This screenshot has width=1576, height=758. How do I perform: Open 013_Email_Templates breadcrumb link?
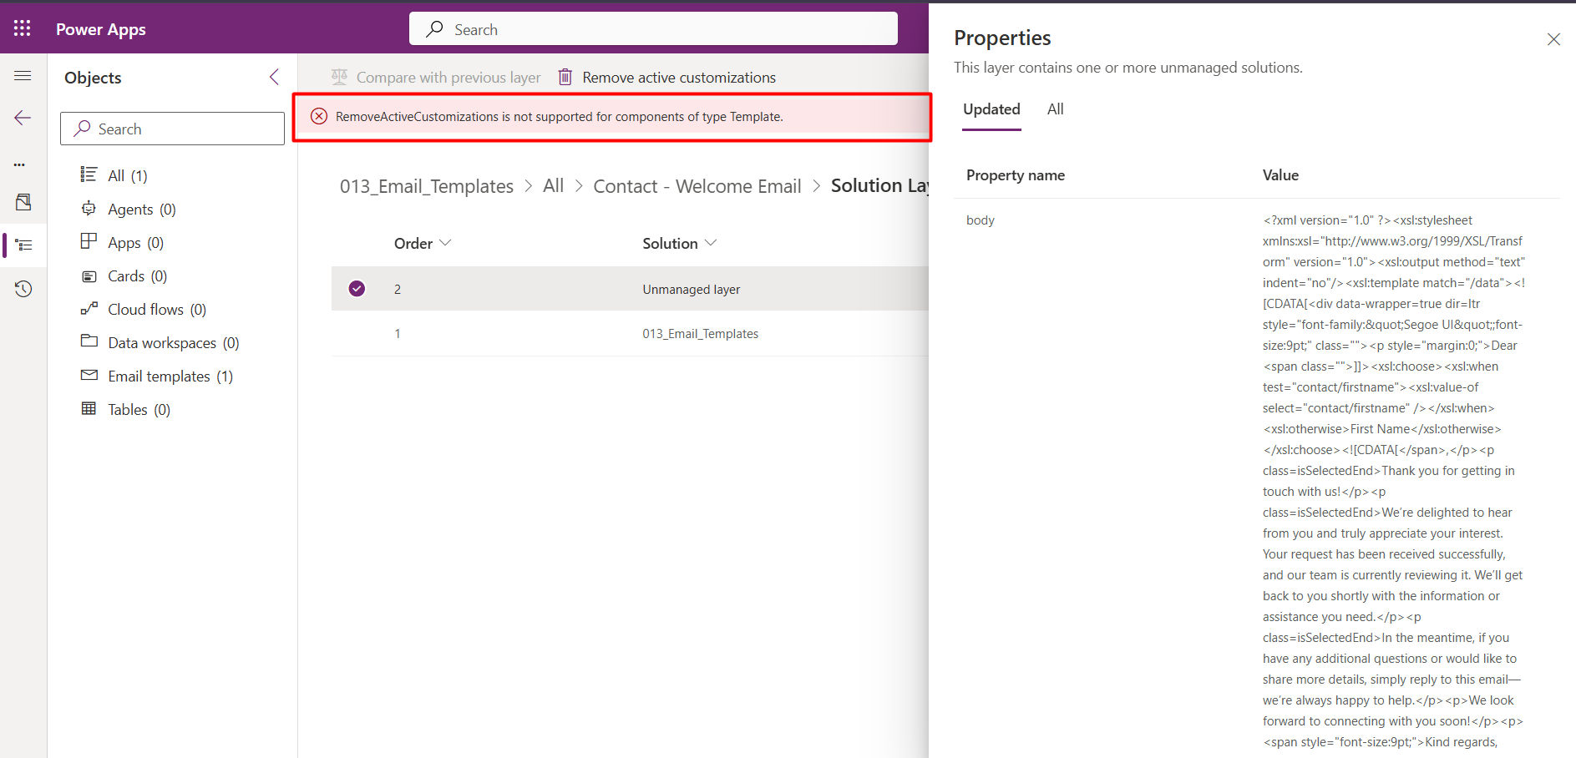[426, 186]
